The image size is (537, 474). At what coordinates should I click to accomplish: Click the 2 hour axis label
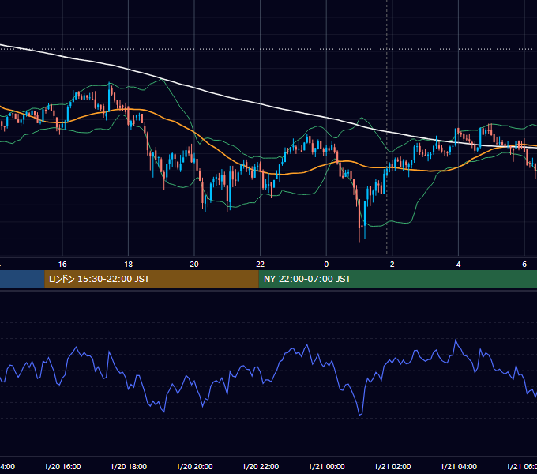tap(392, 265)
